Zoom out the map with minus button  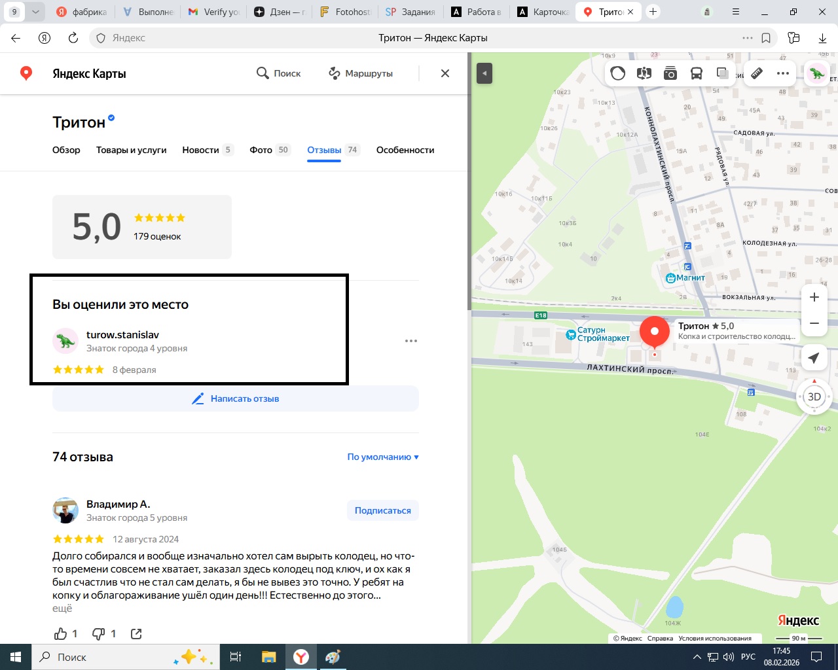click(x=814, y=323)
